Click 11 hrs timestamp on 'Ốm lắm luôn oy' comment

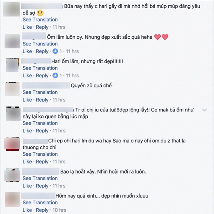tap(72, 51)
